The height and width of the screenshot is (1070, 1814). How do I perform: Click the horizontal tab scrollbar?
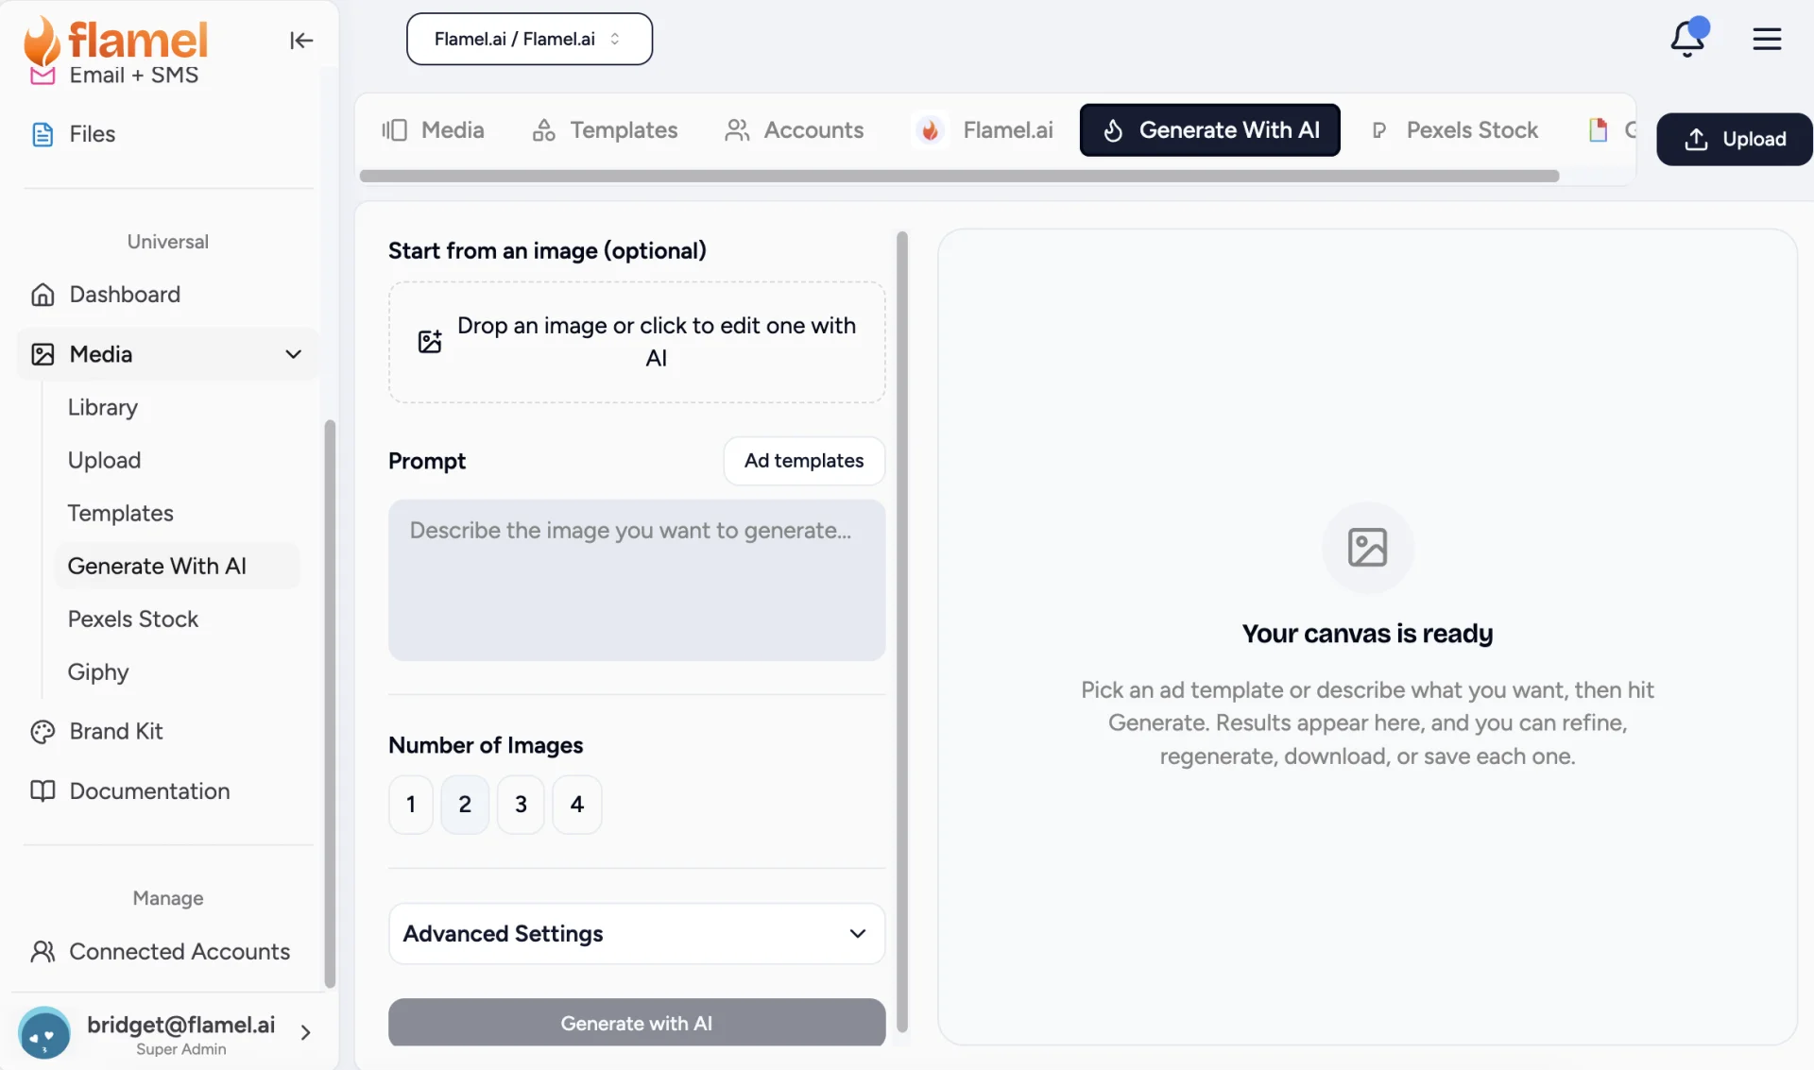tap(959, 177)
